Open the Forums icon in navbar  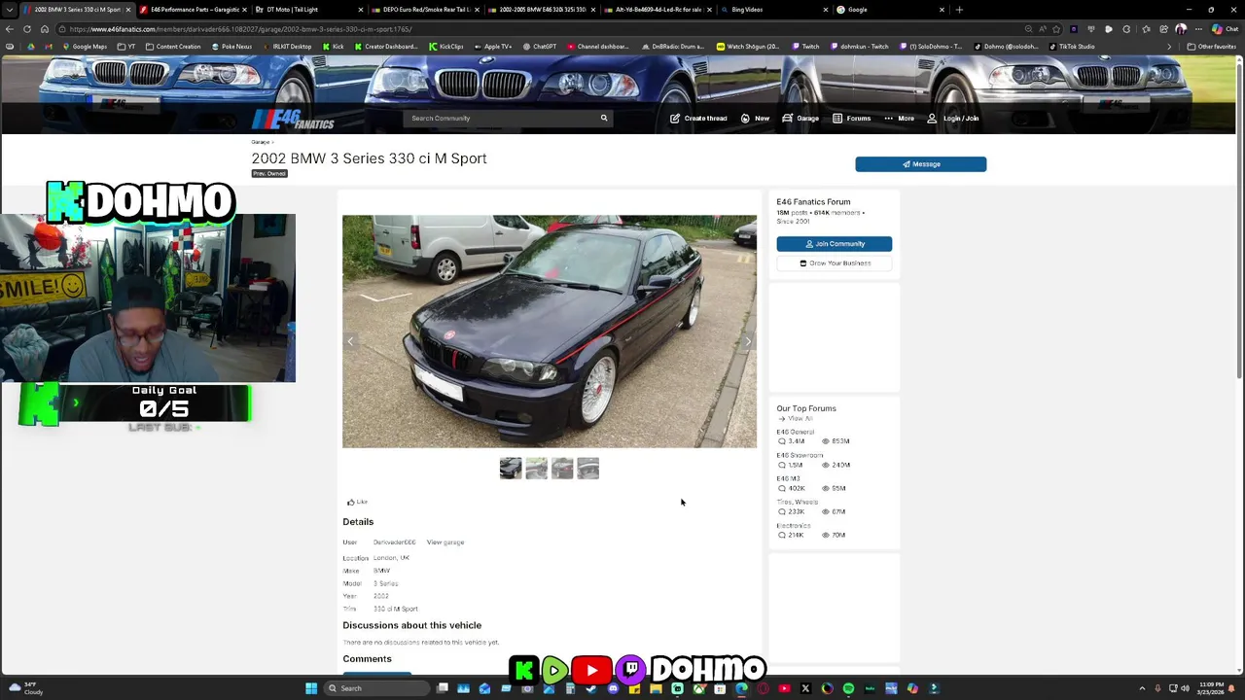pos(837,119)
